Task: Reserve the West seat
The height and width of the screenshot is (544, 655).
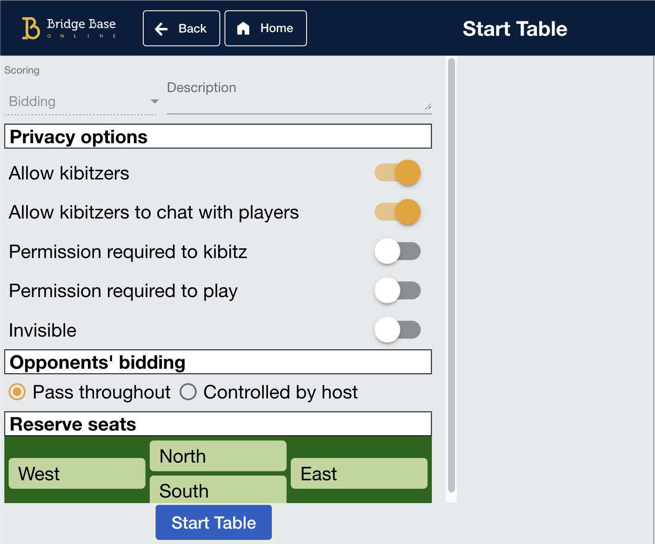Action: tap(76, 473)
